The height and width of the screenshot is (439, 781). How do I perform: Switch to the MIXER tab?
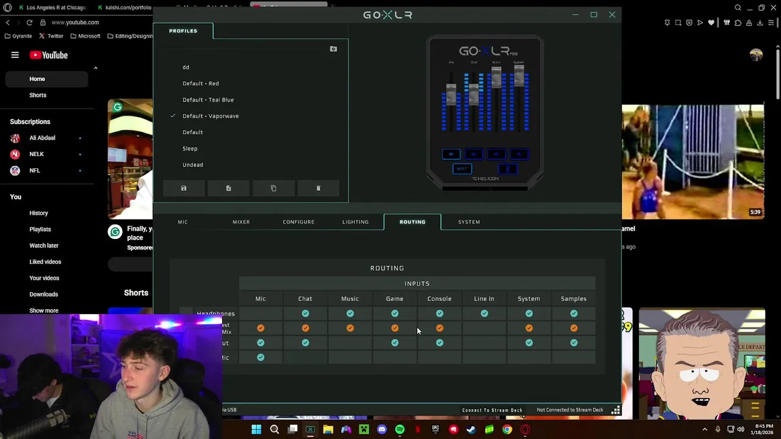point(241,222)
